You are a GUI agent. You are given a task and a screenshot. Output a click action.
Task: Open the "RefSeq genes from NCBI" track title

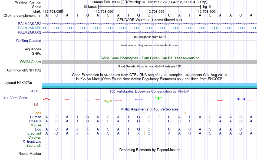pyautogui.click(x=149, y=37)
